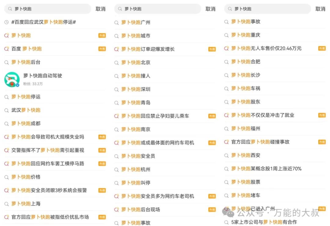Click hot tag on 萝卜快跑订单迎爆发增长 row
The image size is (330, 226).
pyautogui.click(x=212, y=49)
